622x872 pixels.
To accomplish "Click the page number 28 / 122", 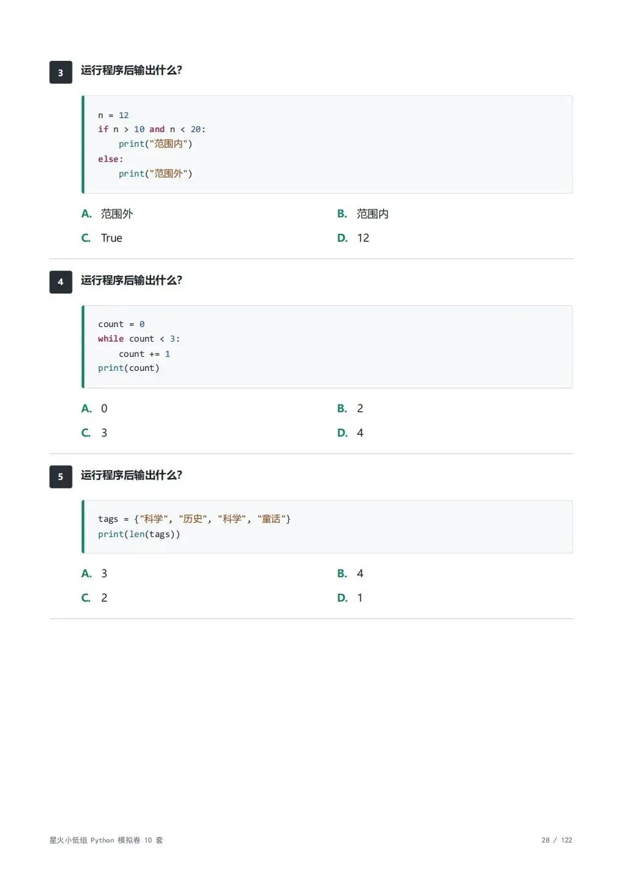I will (557, 840).
